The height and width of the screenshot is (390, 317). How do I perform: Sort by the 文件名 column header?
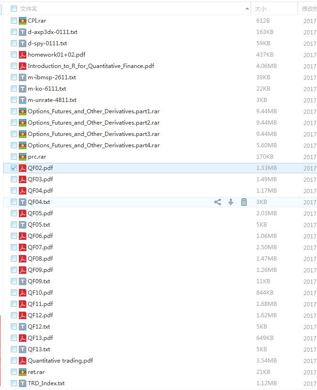29,9
